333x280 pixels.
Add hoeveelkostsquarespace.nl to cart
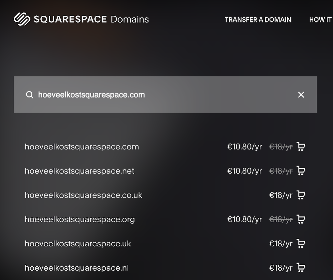[x=301, y=268]
